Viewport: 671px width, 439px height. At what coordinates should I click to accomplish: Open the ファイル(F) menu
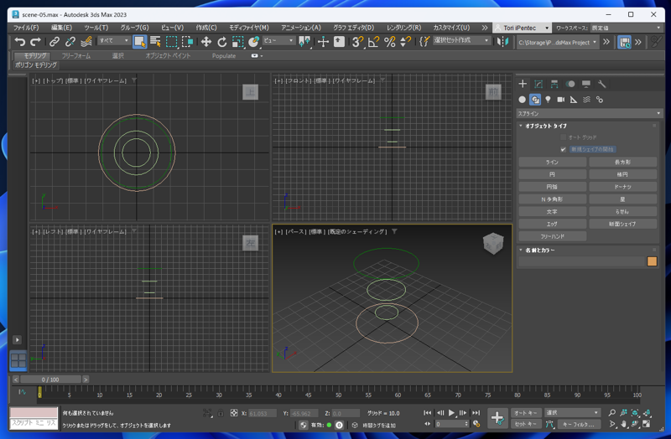point(26,28)
